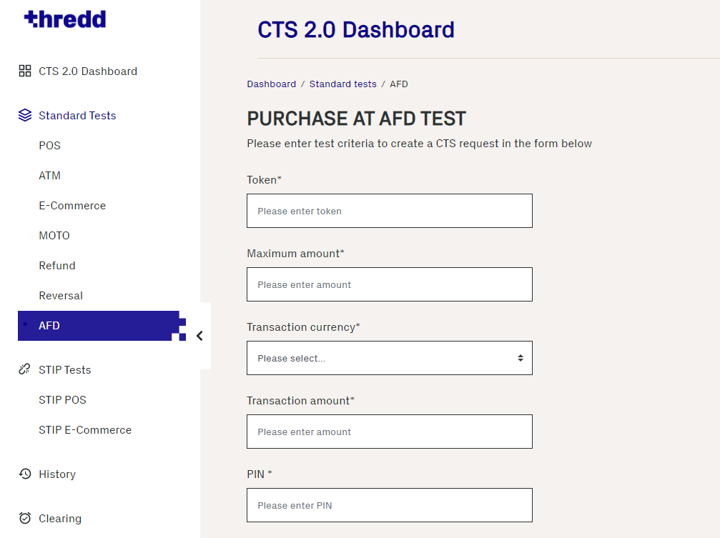
Task: Focus the Token input field
Action: [x=390, y=211]
